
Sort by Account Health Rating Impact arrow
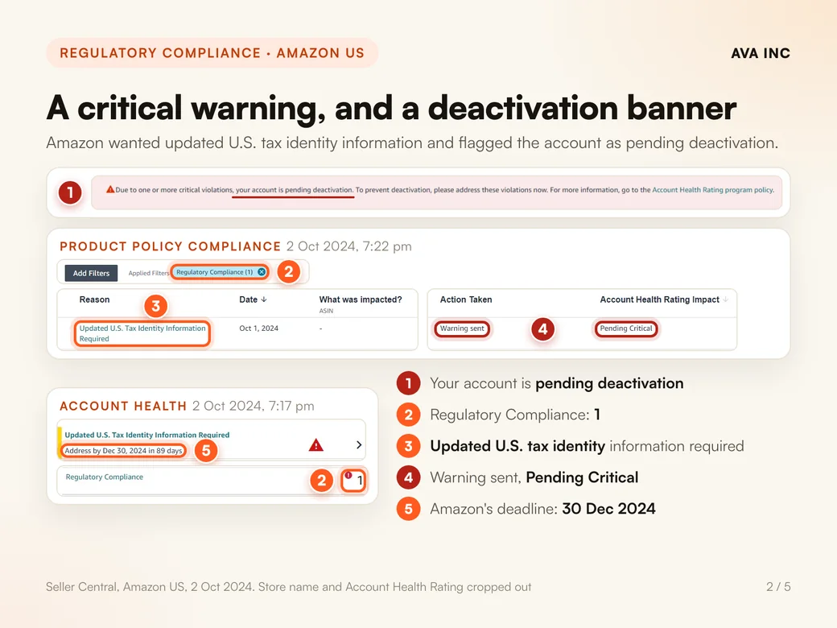click(x=725, y=300)
